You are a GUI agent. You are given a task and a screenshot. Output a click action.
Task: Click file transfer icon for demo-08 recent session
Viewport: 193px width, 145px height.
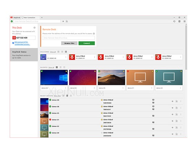coord(176,108)
